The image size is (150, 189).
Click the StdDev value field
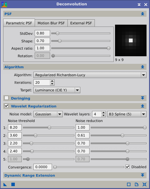tap(42, 33)
